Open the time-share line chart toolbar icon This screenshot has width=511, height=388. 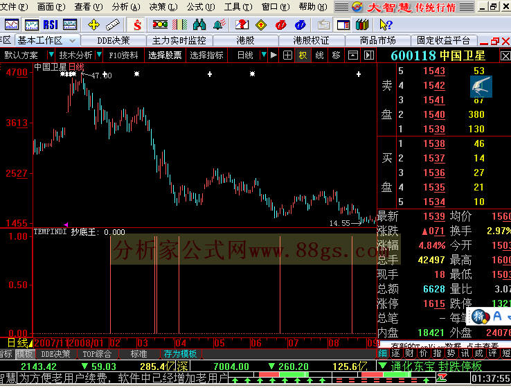point(11,25)
